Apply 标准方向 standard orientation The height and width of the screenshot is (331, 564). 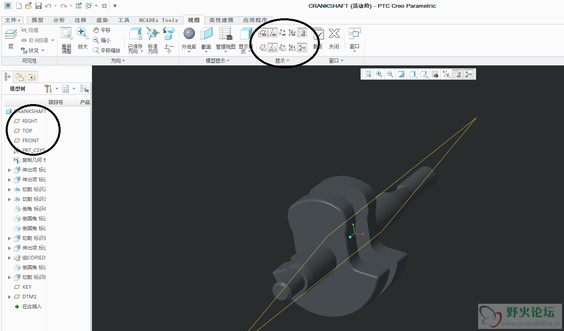click(153, 40)
